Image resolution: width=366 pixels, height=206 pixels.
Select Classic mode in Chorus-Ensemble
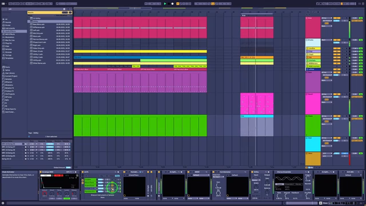pos(279,184)
